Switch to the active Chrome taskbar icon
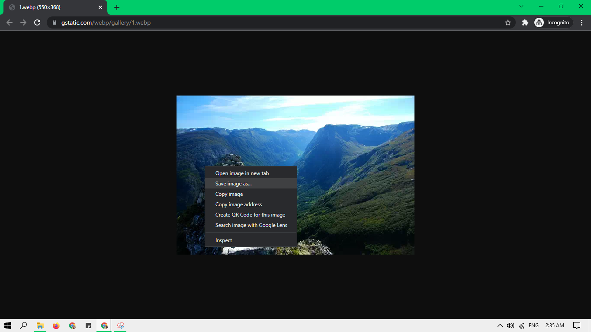Viewport: 591px width, 332px height. coord(104,326)
